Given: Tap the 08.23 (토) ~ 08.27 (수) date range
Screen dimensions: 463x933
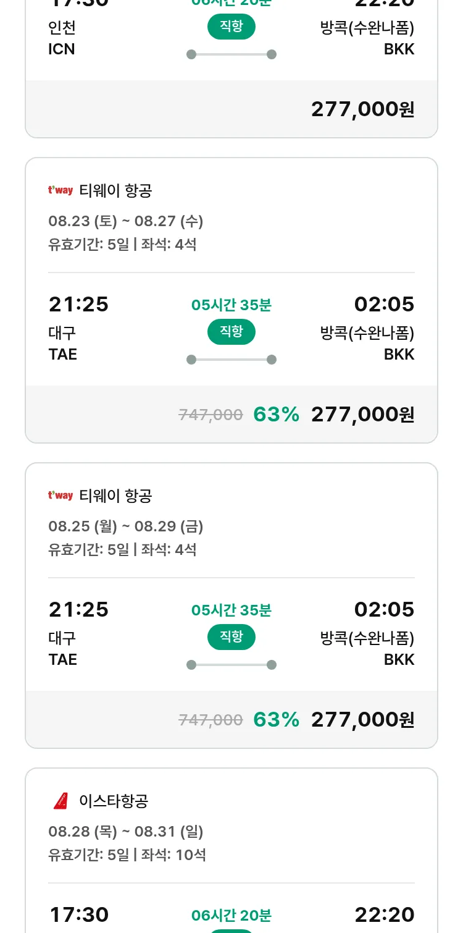Looking at the screenshot, I should click(x=125, y=221).
